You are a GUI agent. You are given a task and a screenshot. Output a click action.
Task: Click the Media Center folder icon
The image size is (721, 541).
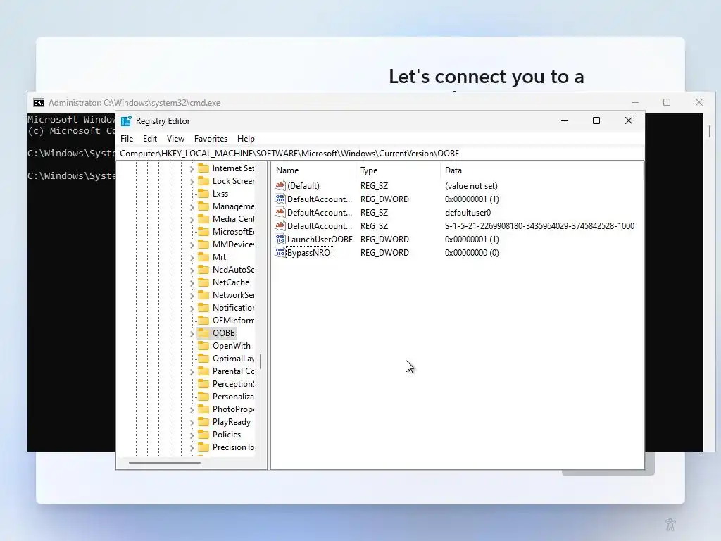click(x=203, y=219)
